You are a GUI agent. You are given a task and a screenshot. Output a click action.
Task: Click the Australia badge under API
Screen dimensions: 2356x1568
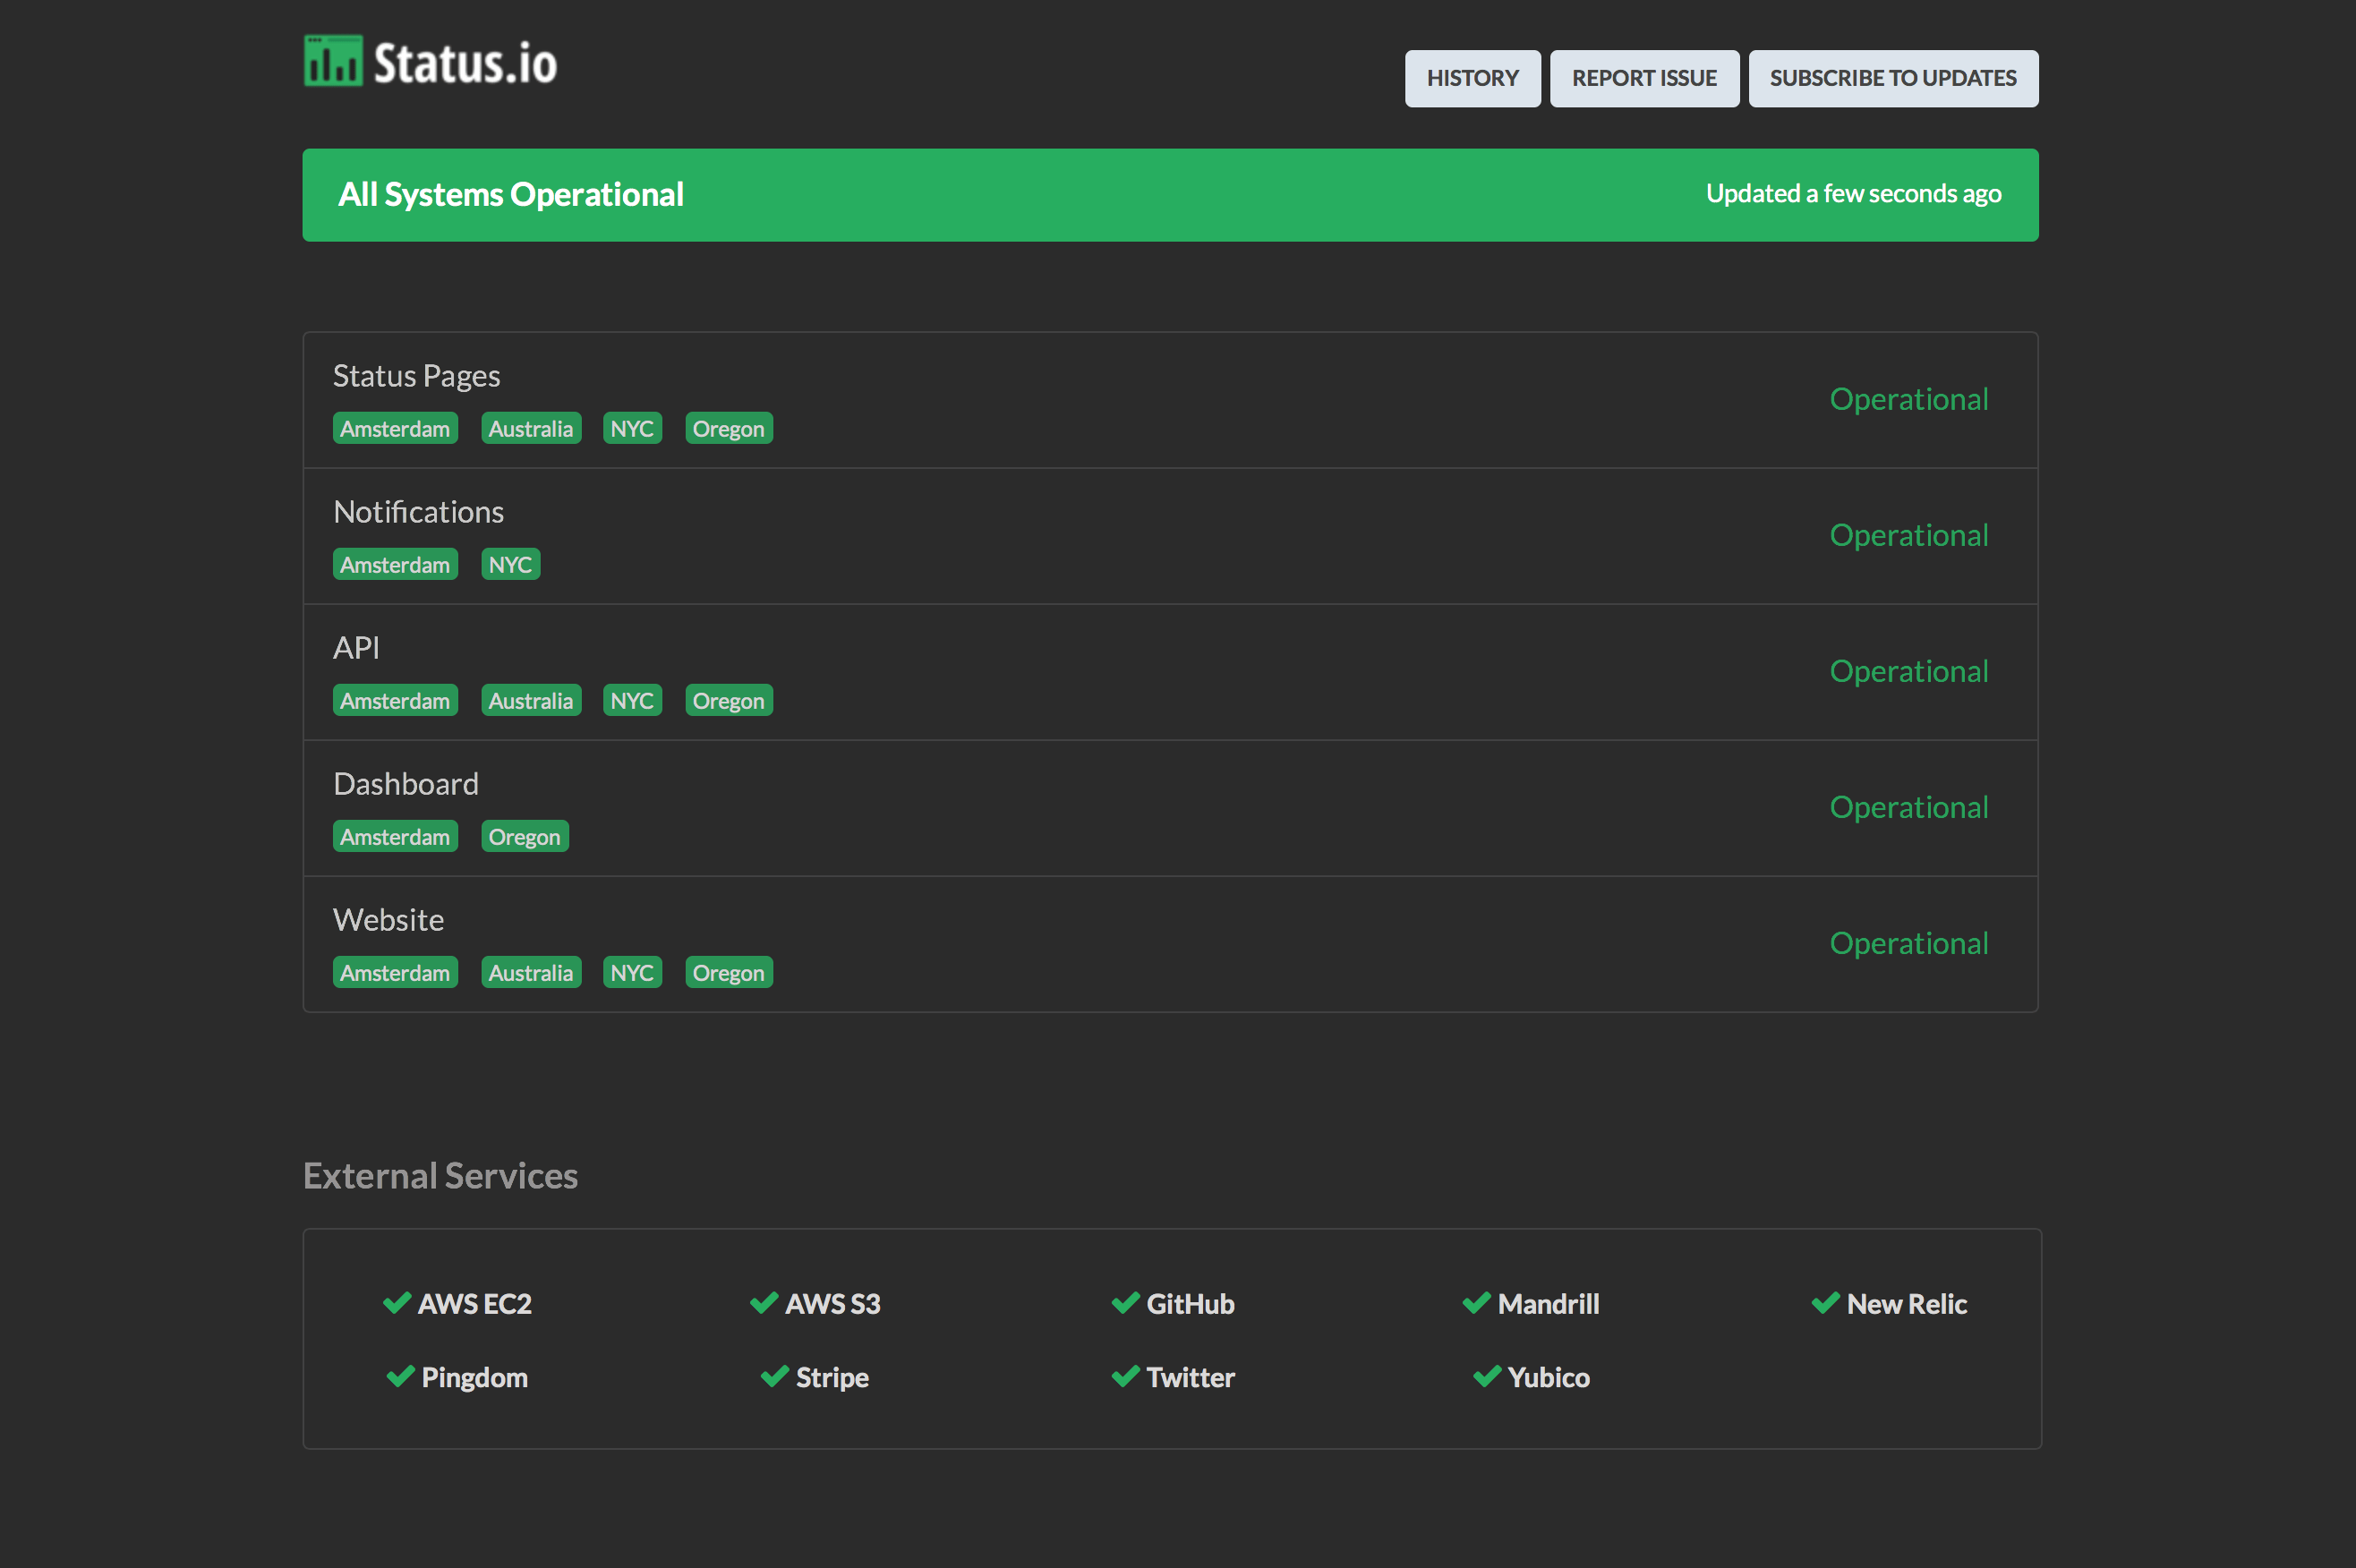531,700
